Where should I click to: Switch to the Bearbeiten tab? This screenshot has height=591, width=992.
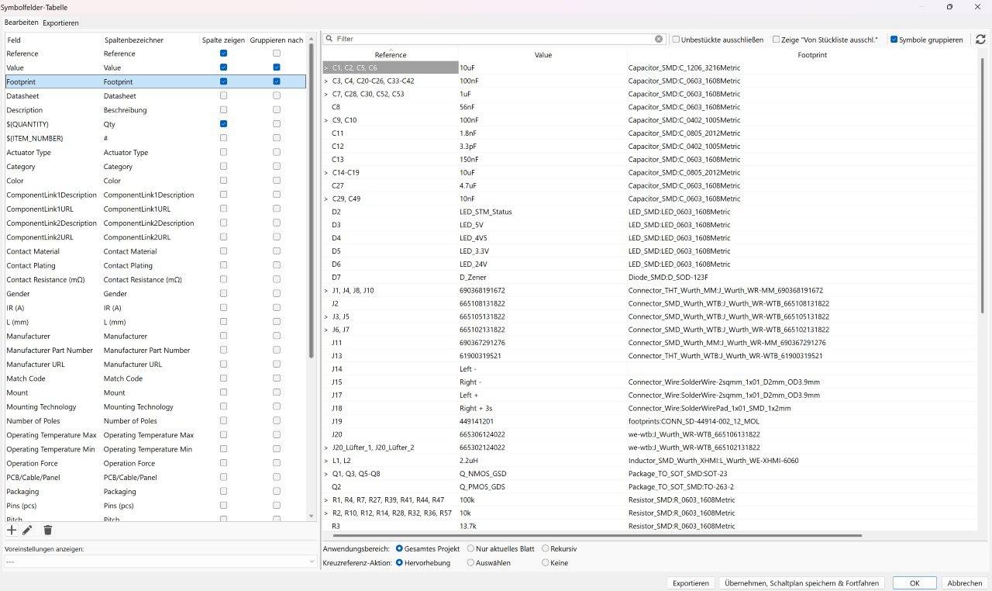click(21, 22)
